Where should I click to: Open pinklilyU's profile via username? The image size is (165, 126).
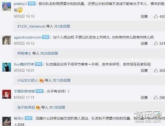click(x=20, y=4)
